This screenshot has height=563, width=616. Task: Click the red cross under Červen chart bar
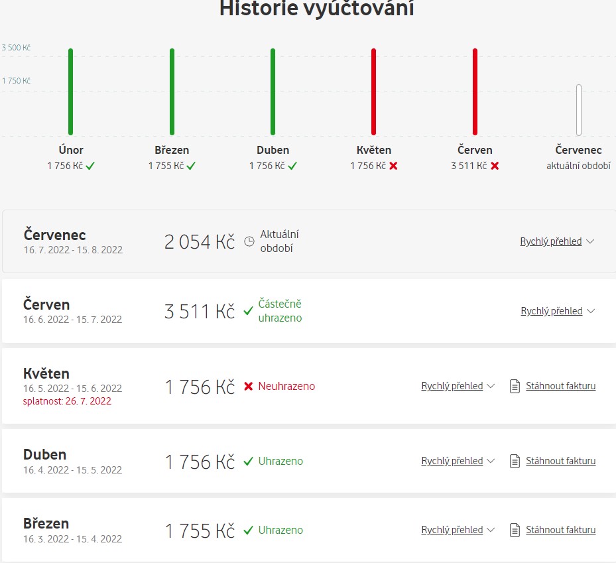(495, 166)
